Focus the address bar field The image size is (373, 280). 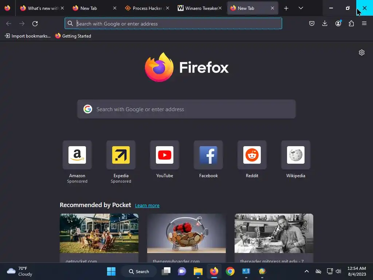pyautogui.click(x=173, y=24)
